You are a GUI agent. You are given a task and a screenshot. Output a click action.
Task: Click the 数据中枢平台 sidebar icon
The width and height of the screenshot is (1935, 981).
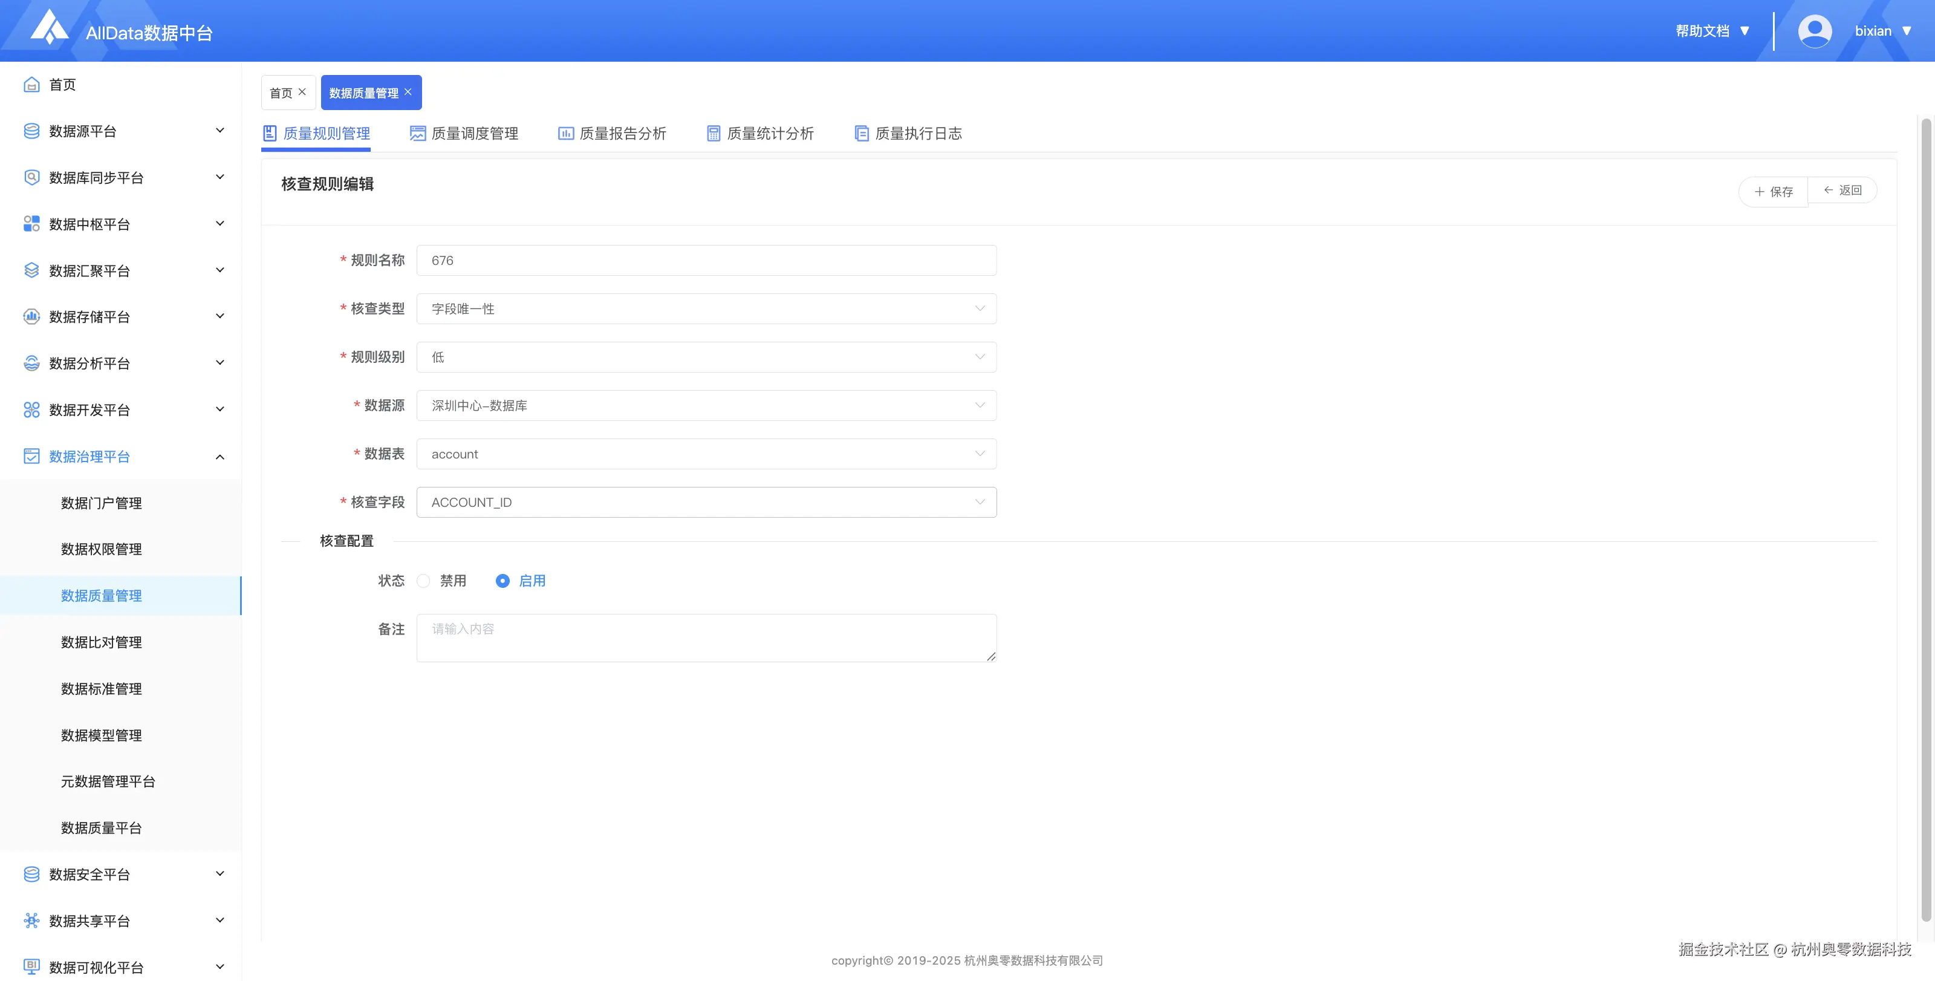(31, 224)
